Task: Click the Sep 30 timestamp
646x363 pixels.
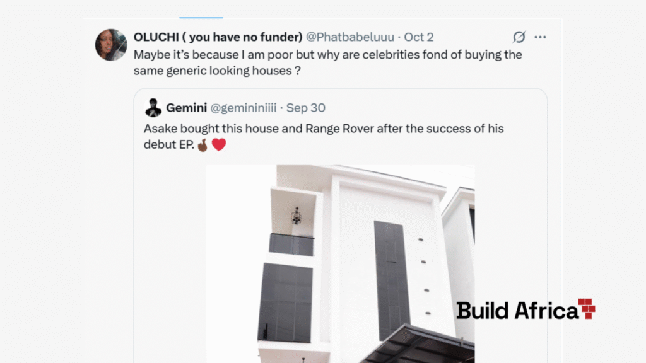Action: (306, 108)
